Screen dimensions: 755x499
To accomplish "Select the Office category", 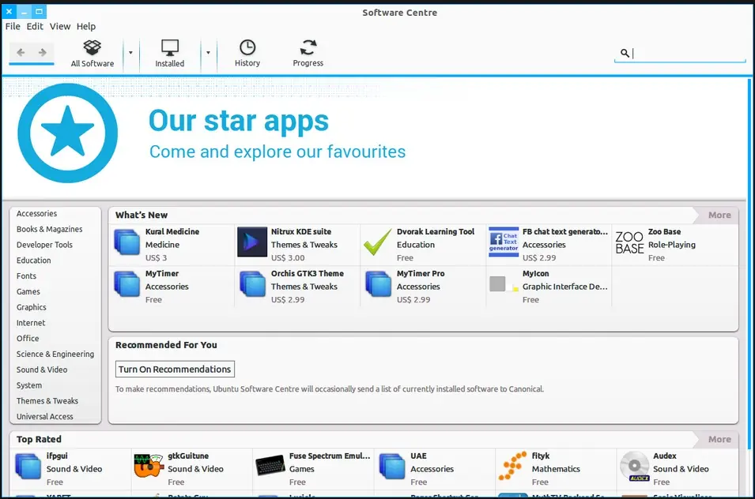I will 28,339.
